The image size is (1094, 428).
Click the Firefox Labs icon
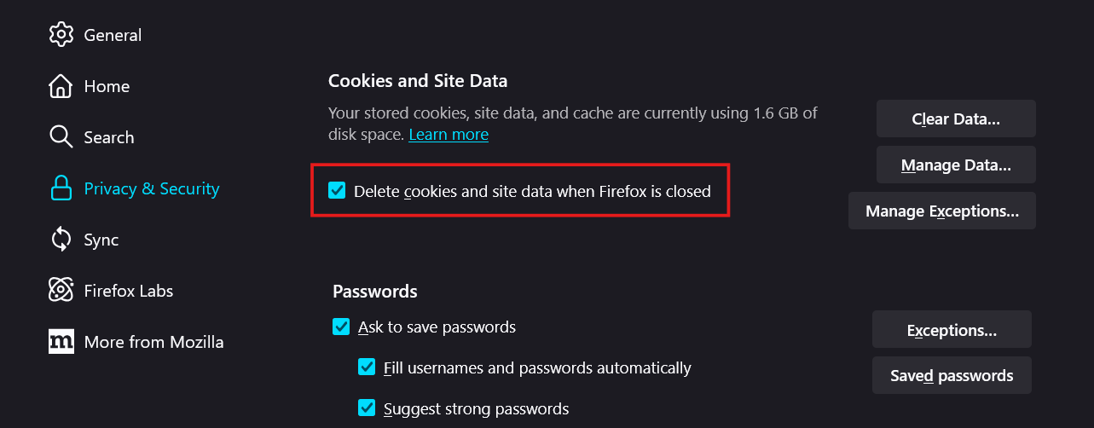(61, 291)
